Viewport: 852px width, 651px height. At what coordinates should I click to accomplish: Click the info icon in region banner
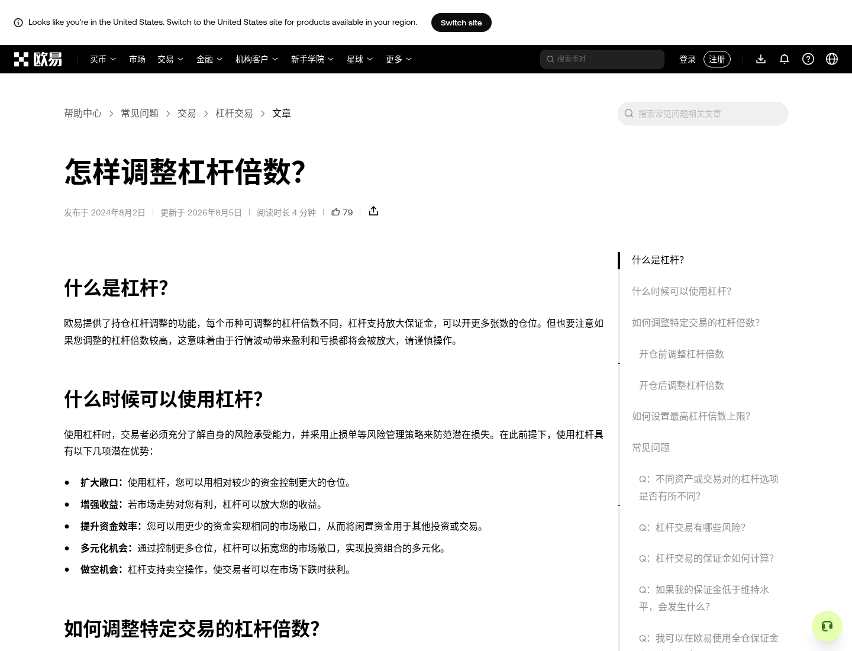(x=18, y=22)
